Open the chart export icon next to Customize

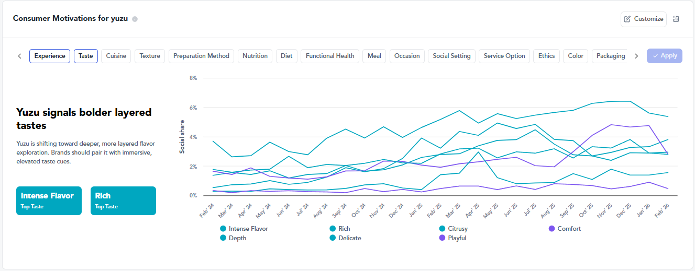click(x=676, y=19)
